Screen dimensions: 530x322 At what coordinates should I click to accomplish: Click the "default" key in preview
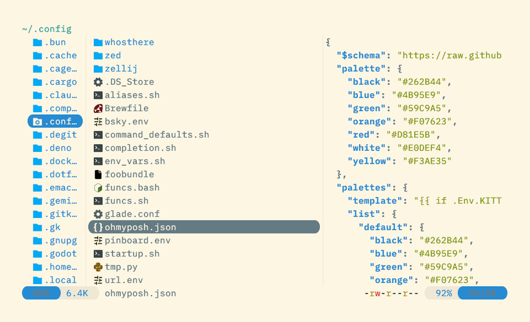tap(383, 227)
